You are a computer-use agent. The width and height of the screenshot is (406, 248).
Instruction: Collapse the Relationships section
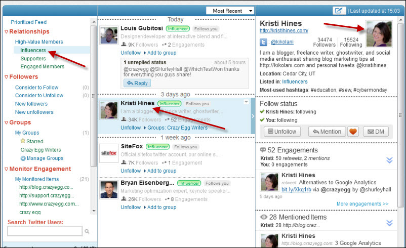(7, 32)
